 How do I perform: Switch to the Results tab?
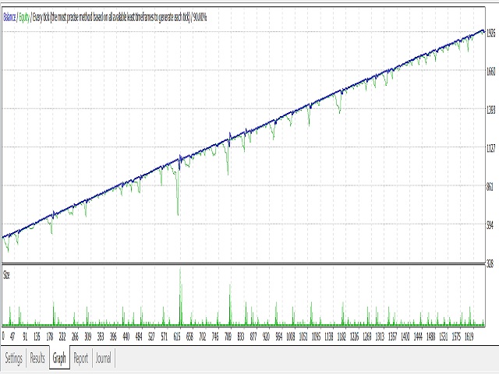click(37, 359)
